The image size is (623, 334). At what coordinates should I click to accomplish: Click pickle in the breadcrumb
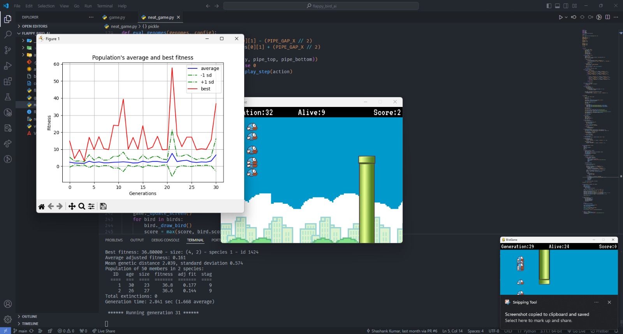coord(151,26)
